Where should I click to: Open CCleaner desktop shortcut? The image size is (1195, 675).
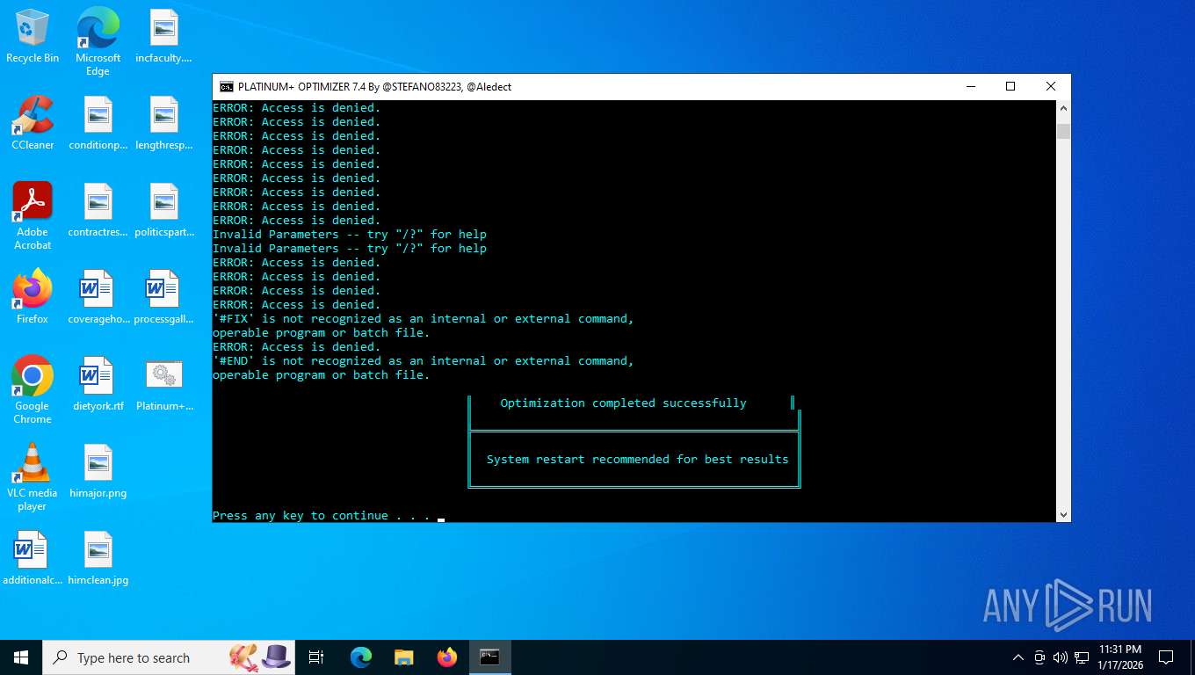click(33, 123)
